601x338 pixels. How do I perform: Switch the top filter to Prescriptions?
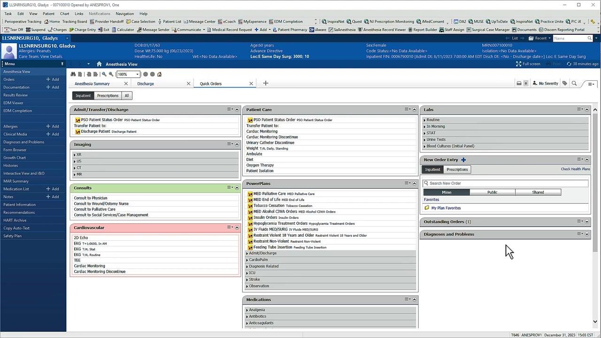point(108,96)
